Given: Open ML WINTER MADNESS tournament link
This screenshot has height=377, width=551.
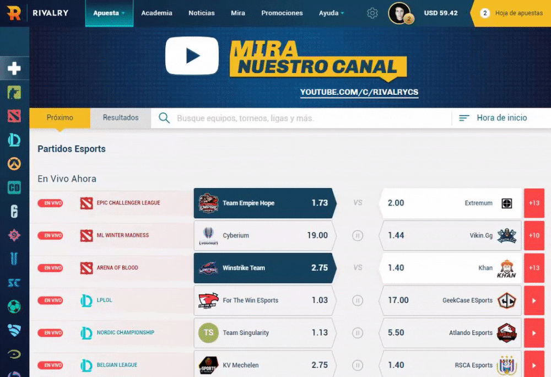Looking at the screenshot, I should tap(123, 235).
